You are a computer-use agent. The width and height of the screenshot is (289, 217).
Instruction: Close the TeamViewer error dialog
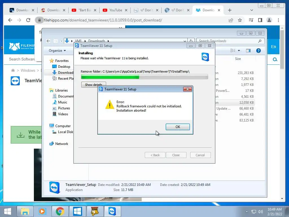(187, 89)
